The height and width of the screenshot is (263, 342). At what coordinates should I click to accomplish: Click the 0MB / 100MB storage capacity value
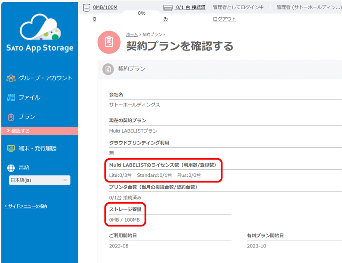tap(124, 220)
